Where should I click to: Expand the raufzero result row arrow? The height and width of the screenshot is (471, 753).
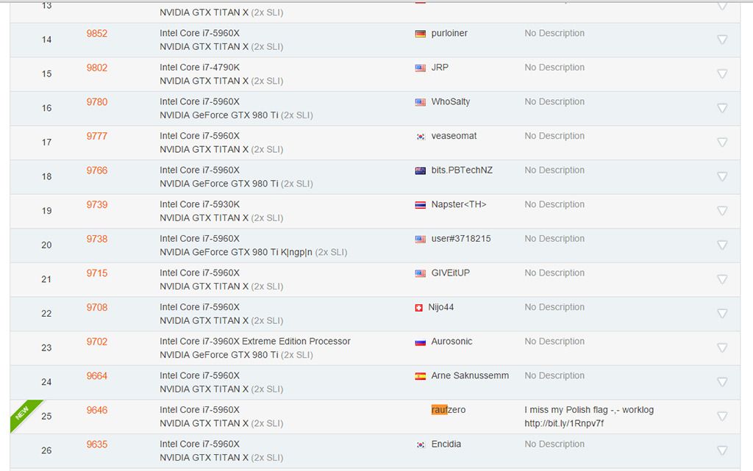point(721,417)
